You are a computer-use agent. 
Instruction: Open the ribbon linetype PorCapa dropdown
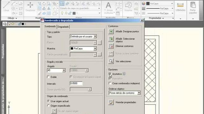[172, 13]
